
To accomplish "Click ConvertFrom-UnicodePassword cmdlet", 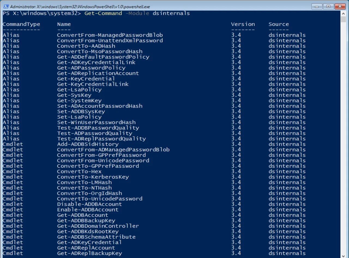I will pos(103,161).
